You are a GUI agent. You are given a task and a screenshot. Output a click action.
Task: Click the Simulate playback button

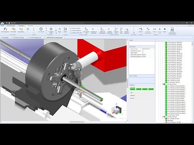pos(154,30)
